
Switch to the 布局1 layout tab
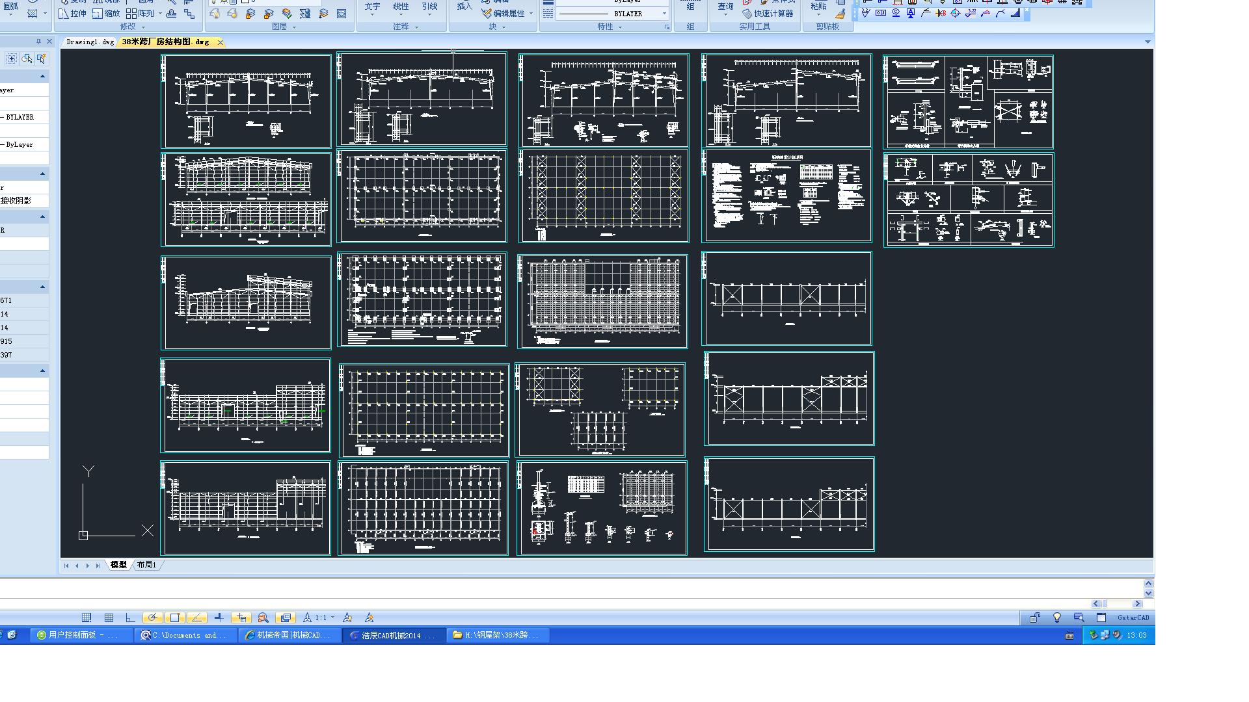146,565
